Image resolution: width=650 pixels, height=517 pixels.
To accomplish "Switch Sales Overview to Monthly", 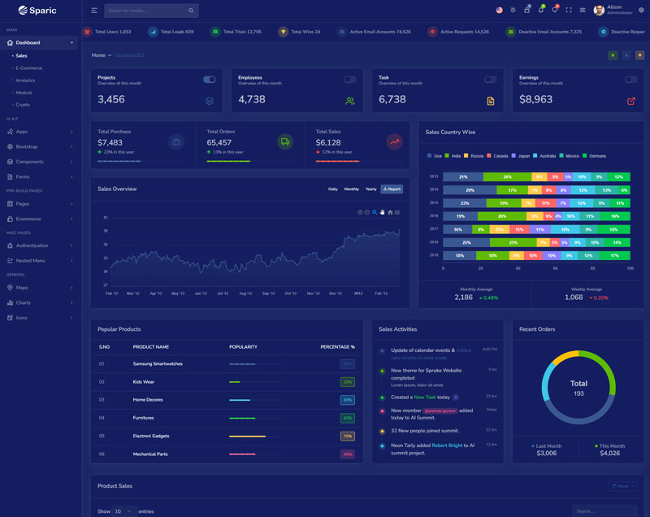I will (x=351, y=189).
